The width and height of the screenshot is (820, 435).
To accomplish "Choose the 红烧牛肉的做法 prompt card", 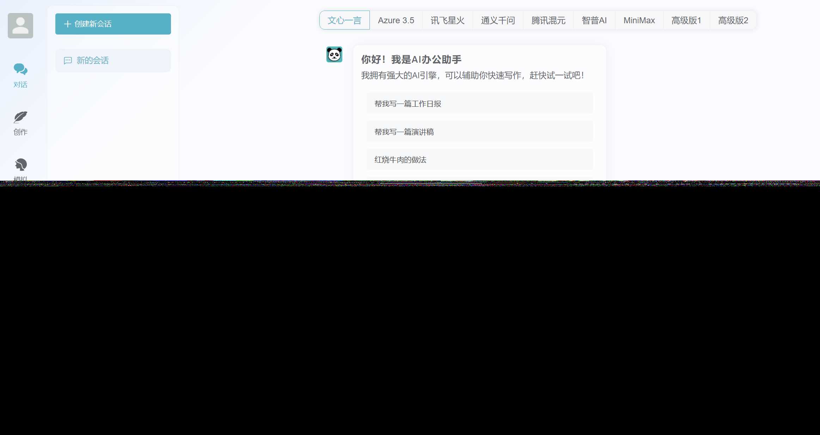I will click(x=479, y=159).
